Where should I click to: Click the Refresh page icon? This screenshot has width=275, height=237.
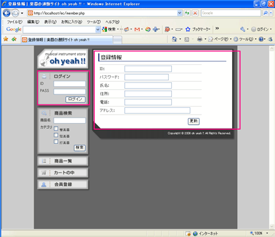(x=187, y=13)
